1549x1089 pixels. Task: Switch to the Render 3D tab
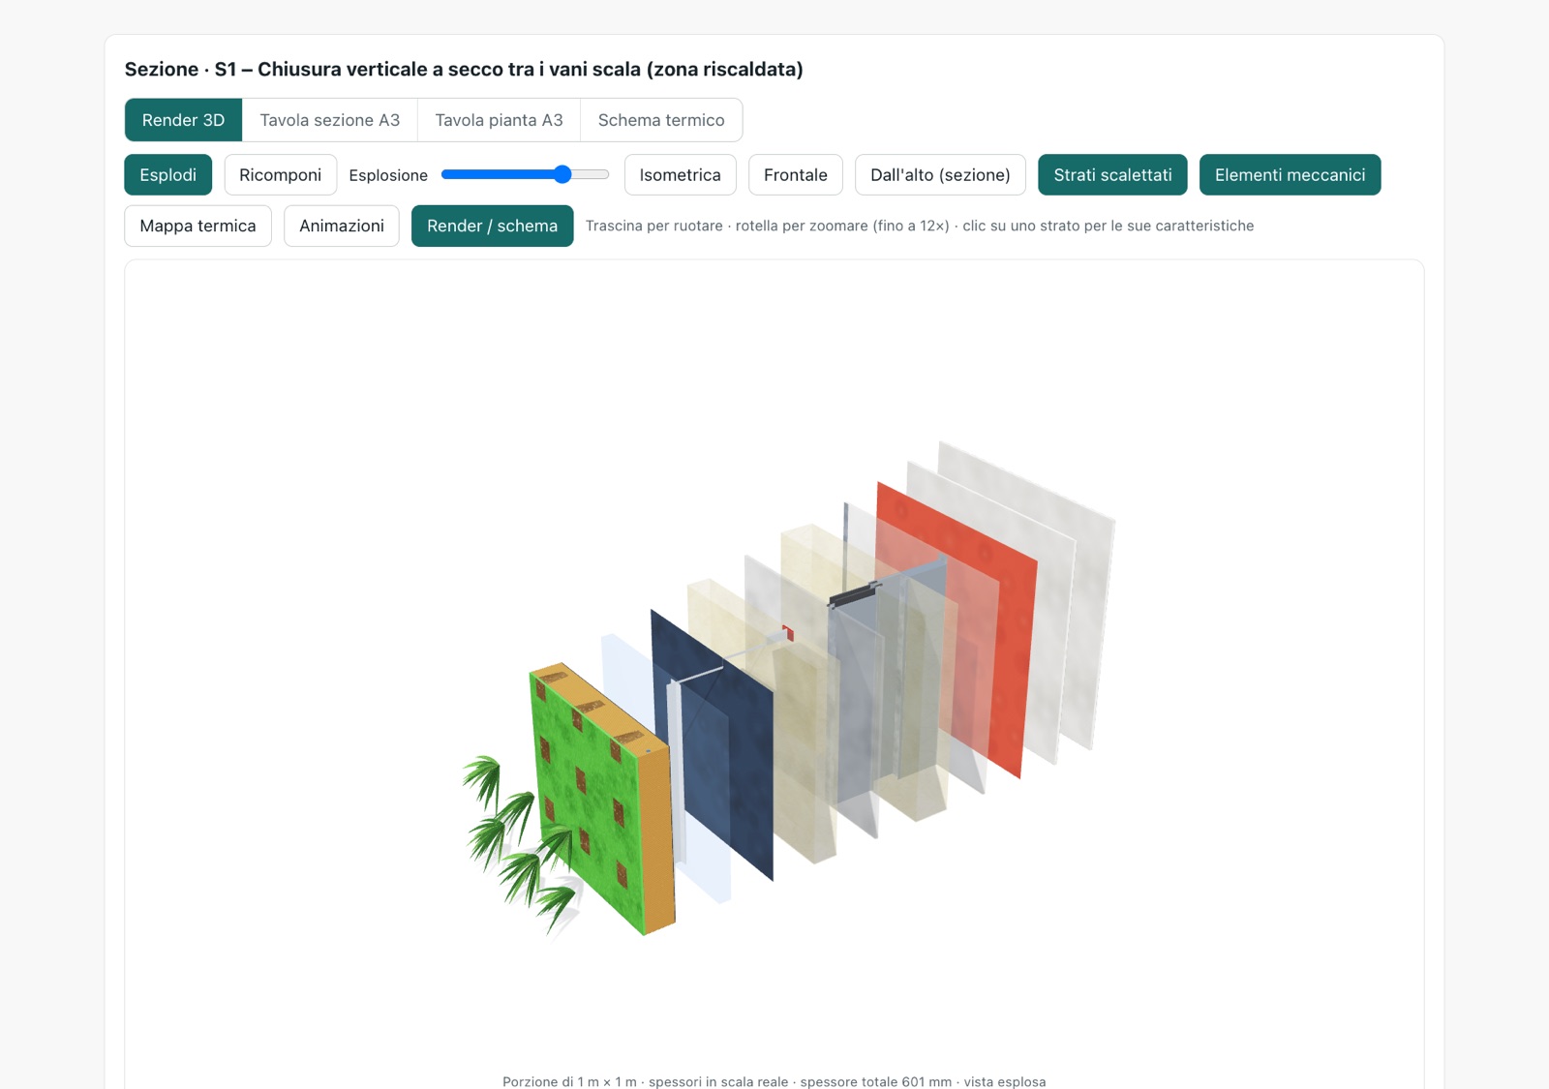point(183,120)
